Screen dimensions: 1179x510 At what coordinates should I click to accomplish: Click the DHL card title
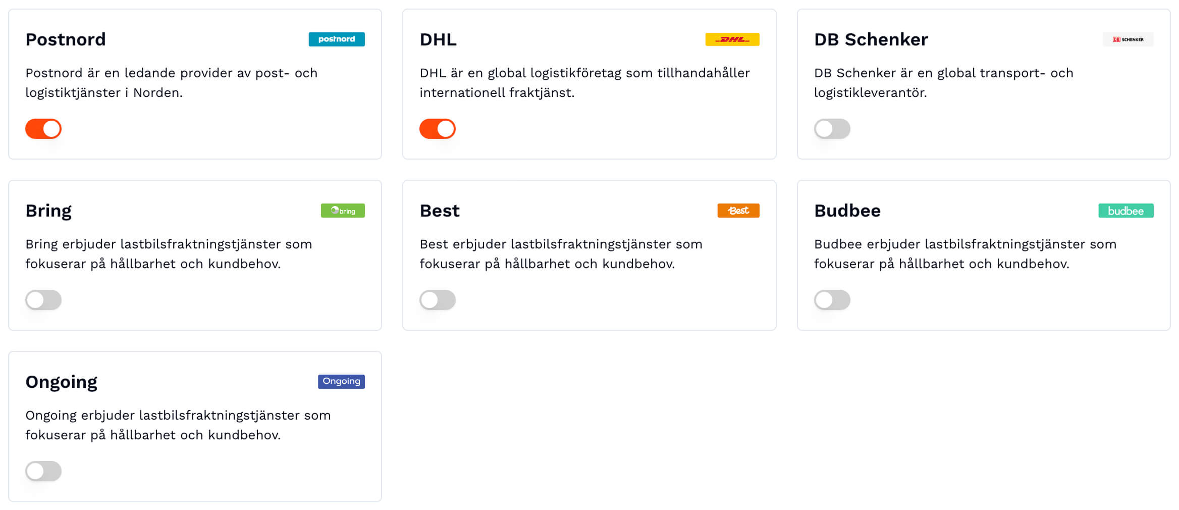(x=438, y=39)
